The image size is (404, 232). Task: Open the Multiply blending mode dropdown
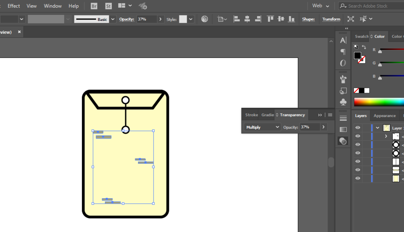coord(262,127)
